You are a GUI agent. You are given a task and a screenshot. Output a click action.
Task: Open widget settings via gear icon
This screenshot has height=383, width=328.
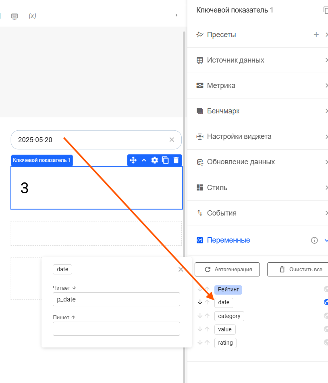[154, 160]
